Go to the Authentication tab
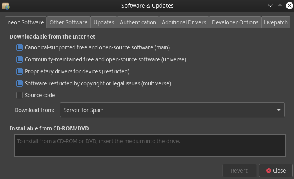 138,22
